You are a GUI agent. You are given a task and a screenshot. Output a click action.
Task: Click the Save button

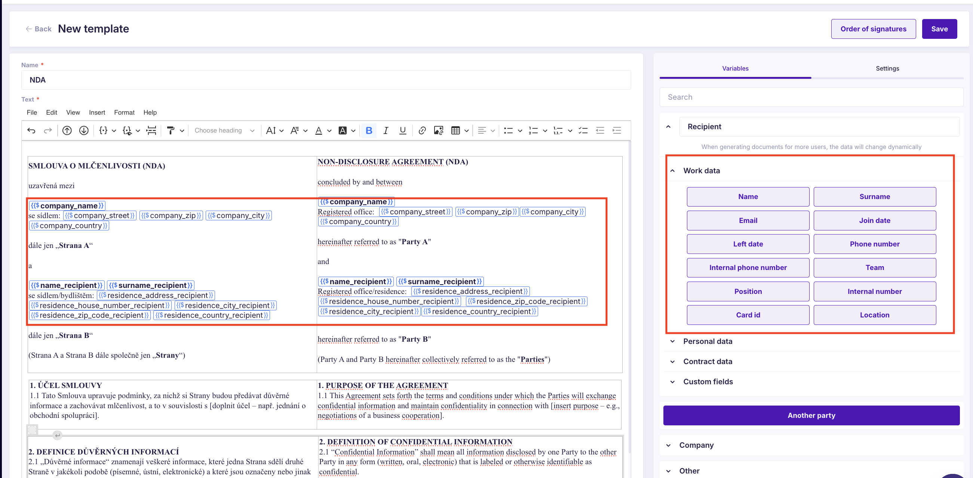tap(939, 29)
